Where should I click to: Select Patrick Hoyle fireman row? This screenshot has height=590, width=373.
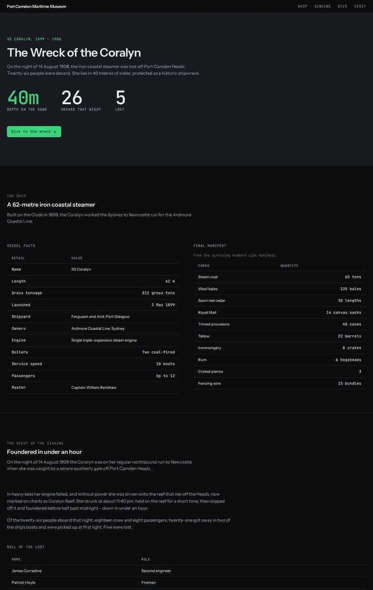(186, 583)
